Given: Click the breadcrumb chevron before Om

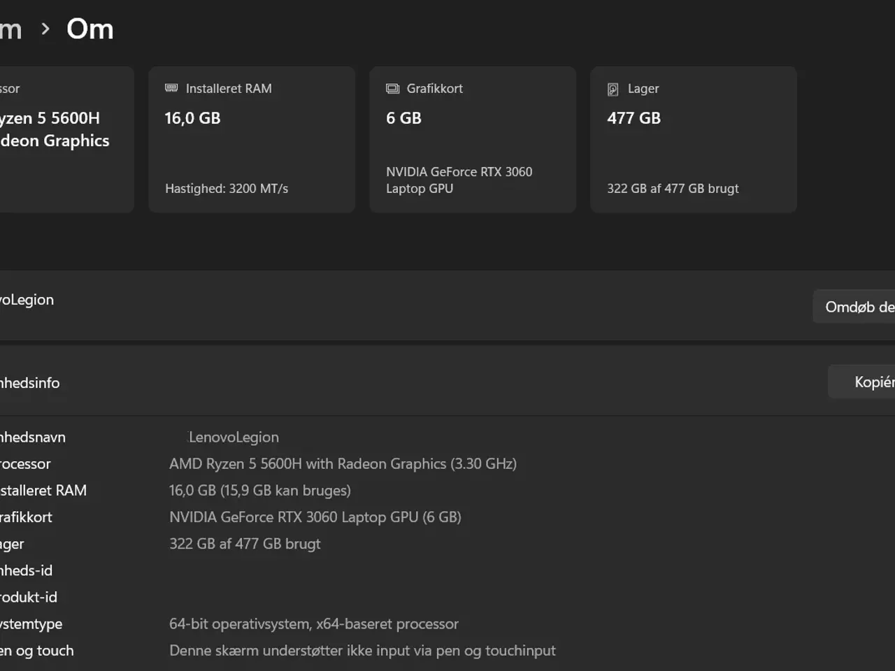Looking at the screenshot, I should (x=45, y=29).
